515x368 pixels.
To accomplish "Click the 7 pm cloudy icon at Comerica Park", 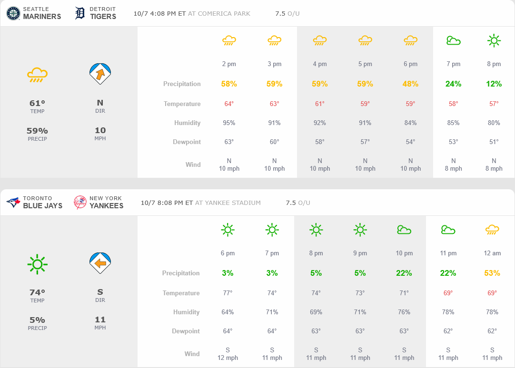I will [x=453, y=41].
